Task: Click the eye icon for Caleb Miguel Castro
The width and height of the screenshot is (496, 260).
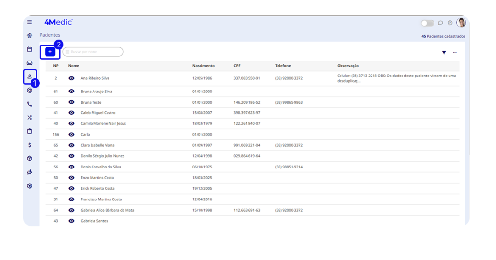Action: point(71,113)
